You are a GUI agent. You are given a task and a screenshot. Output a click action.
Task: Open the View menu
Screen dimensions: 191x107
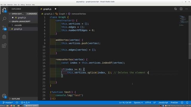point(15,5)
